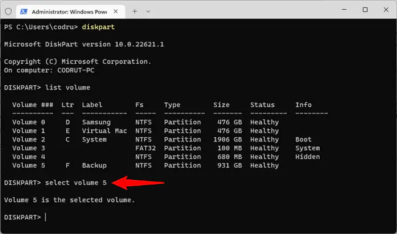Click the Status column header
Viewport: 397px width, 234px height.
(262, 105)
